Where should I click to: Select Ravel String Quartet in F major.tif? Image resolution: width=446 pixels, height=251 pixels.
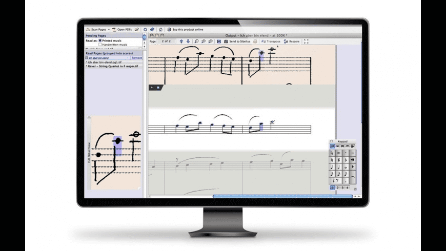(113, 66)
